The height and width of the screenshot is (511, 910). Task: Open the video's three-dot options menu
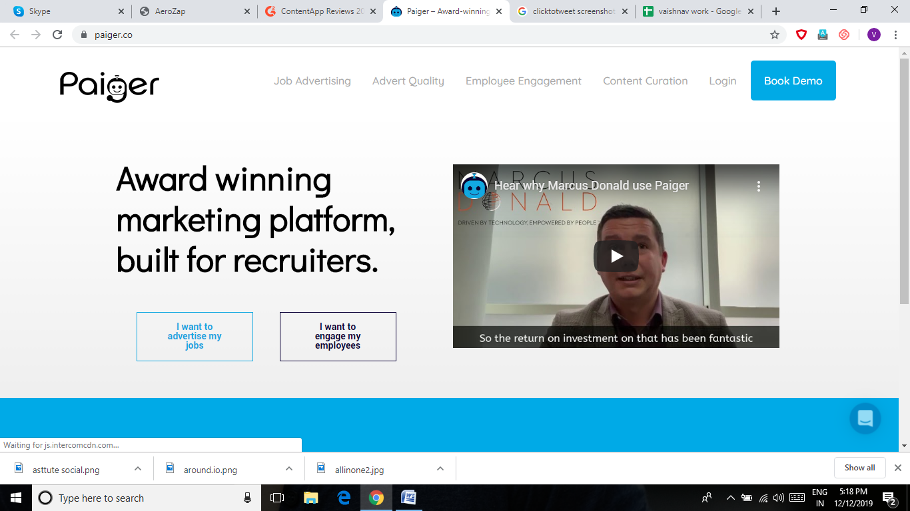tap(758, 186)
